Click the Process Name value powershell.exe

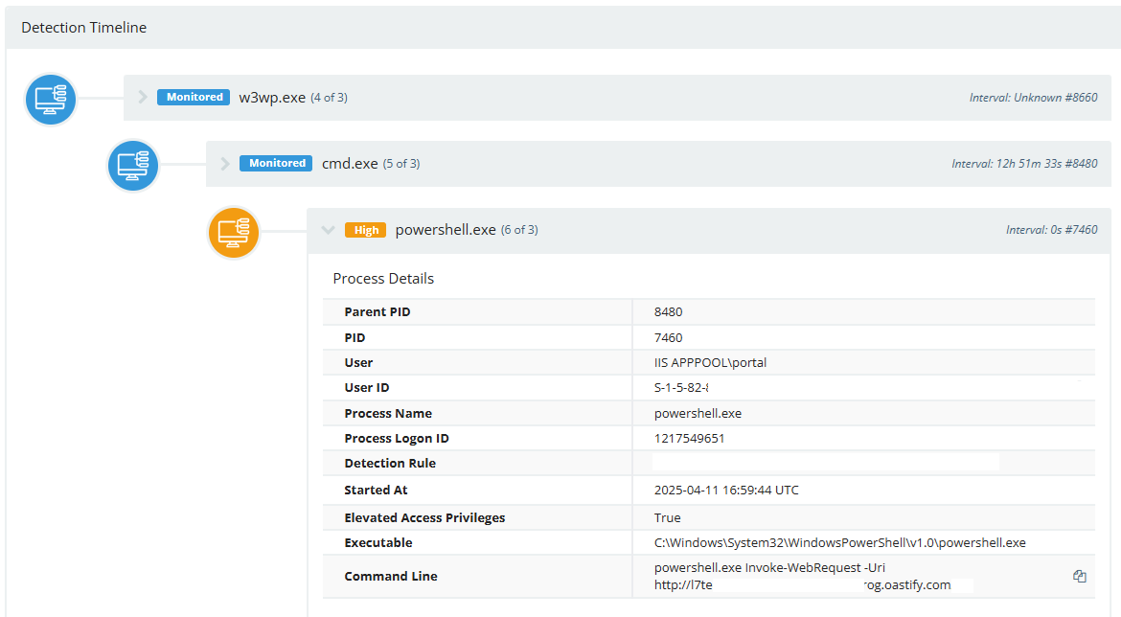click(x=698, y=413)
